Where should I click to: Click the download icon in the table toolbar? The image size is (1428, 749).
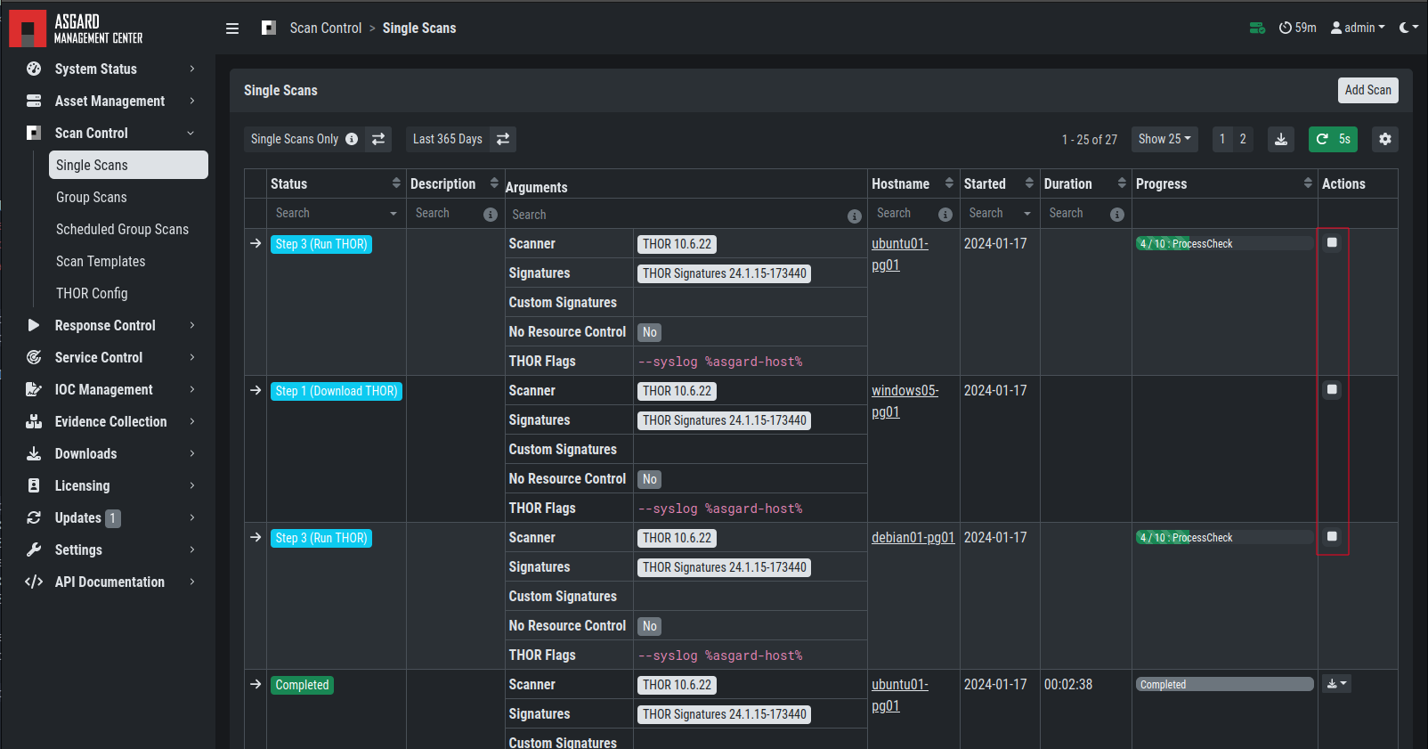point(1281,139)
